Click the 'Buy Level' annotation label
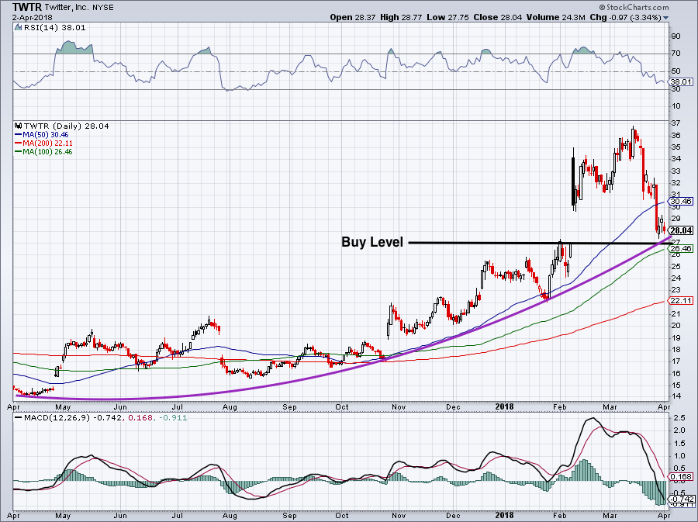 coord(372,242)
